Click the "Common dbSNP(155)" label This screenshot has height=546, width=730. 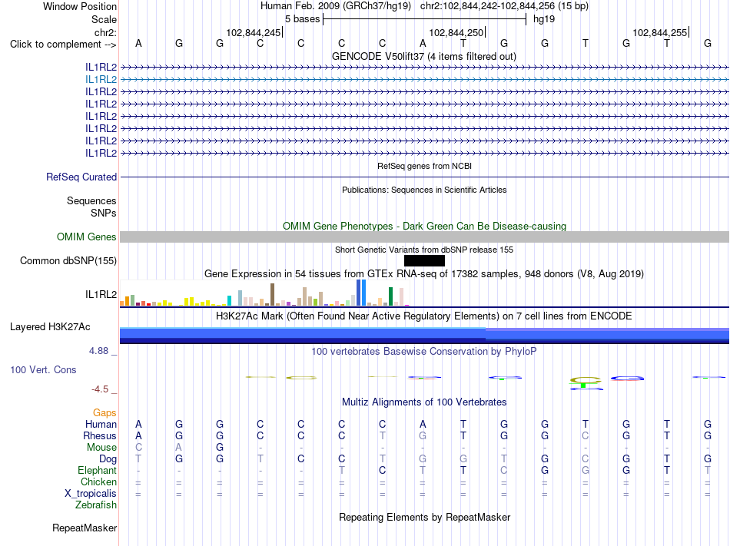[x=68, y=261]
